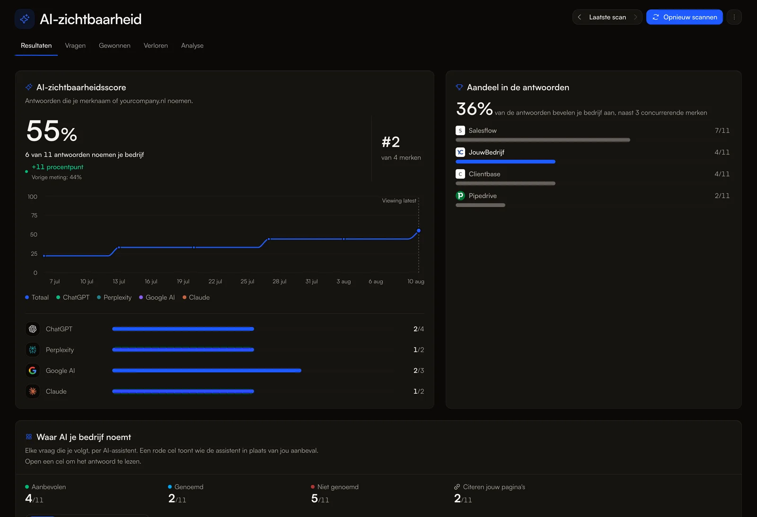Click the Vorige meting: 44% text

click(57, 177)
